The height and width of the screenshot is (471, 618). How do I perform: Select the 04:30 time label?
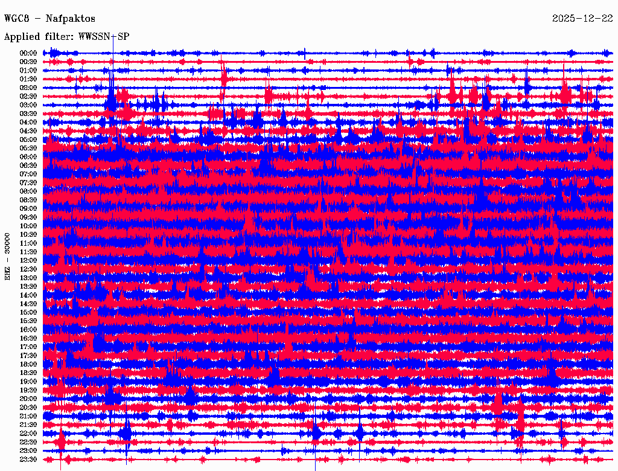(28, 131)
